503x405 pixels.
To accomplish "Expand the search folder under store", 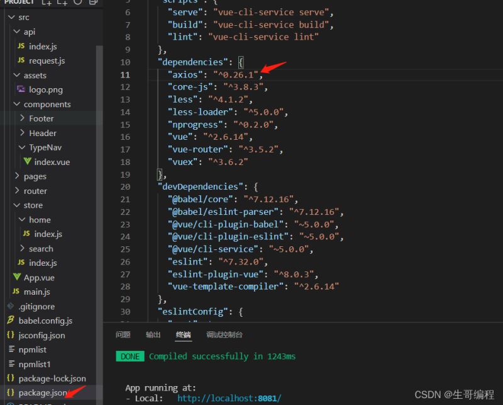I will tap(41, 249).
